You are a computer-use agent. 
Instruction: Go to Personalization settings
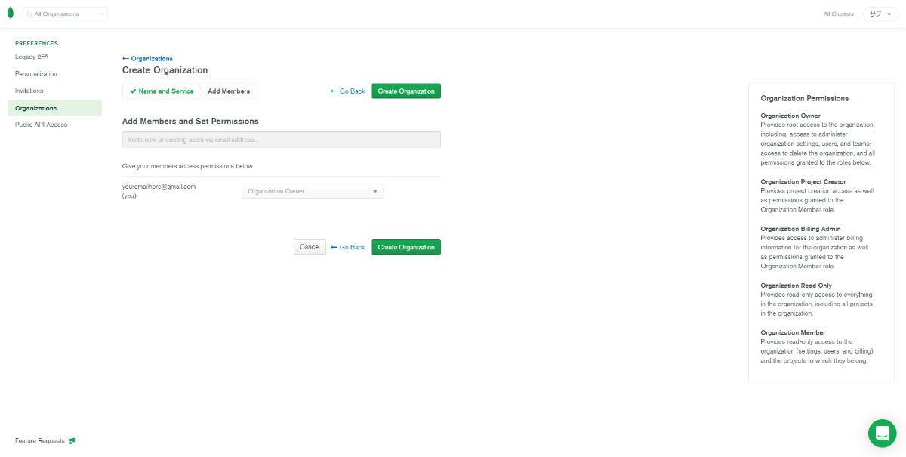36,73
